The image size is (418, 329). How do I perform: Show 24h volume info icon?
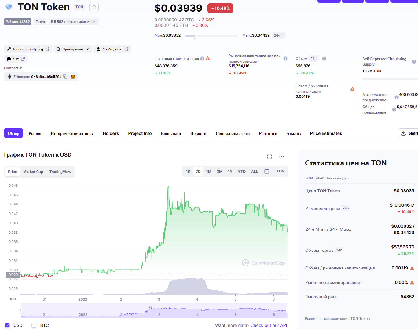tap(324, 59)
